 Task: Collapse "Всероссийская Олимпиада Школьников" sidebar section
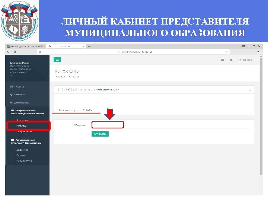coord(28,112)
